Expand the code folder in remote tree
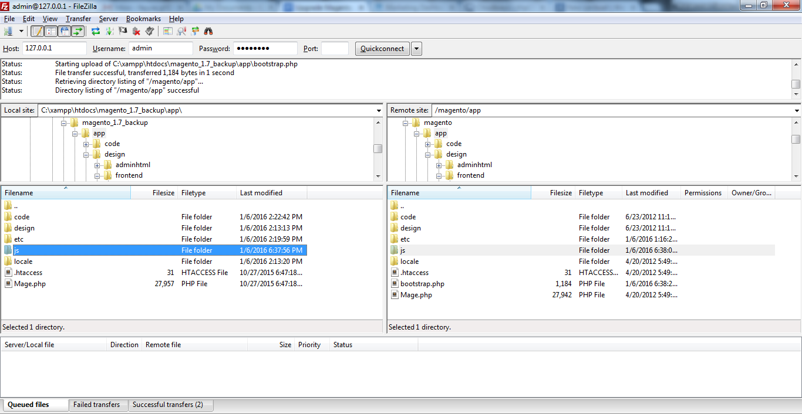Screen dimensions: 802x414 (x=427, y=144)
